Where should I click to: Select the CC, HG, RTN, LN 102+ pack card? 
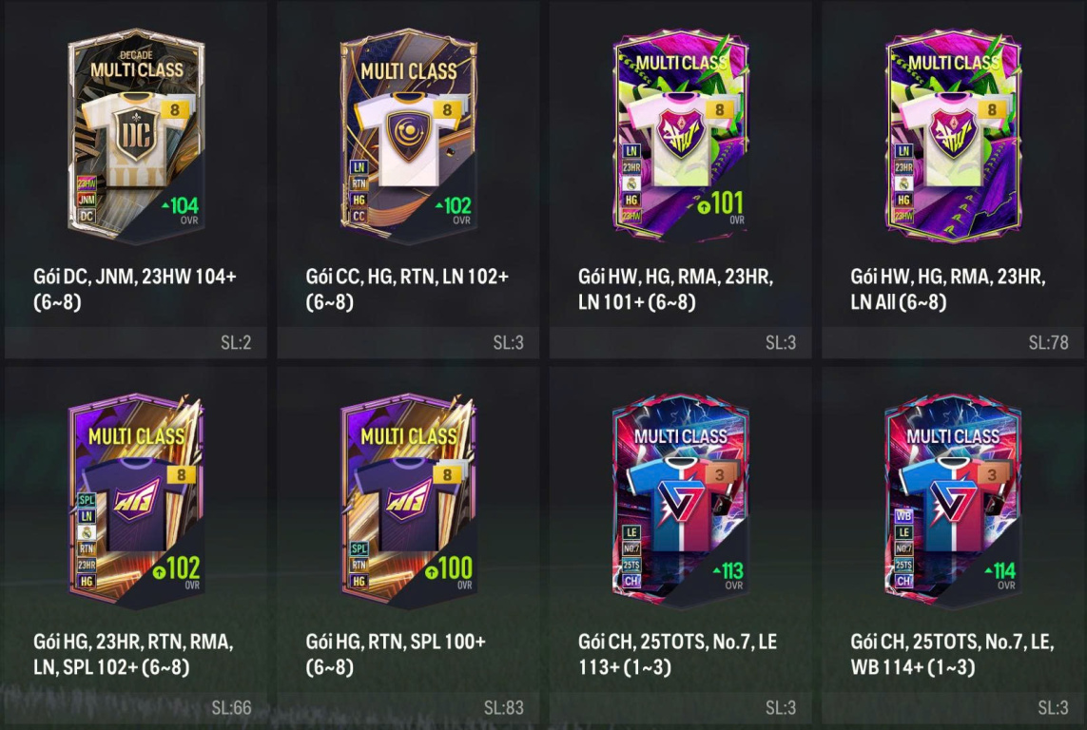(x=408, y=137)
